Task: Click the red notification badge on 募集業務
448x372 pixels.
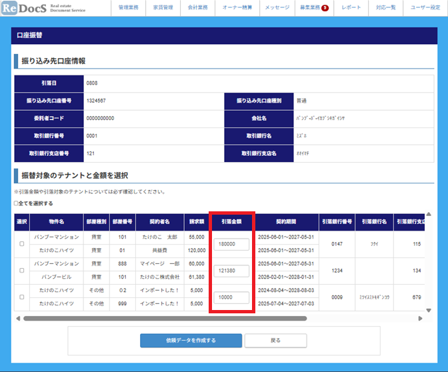Action: (325, 8)
